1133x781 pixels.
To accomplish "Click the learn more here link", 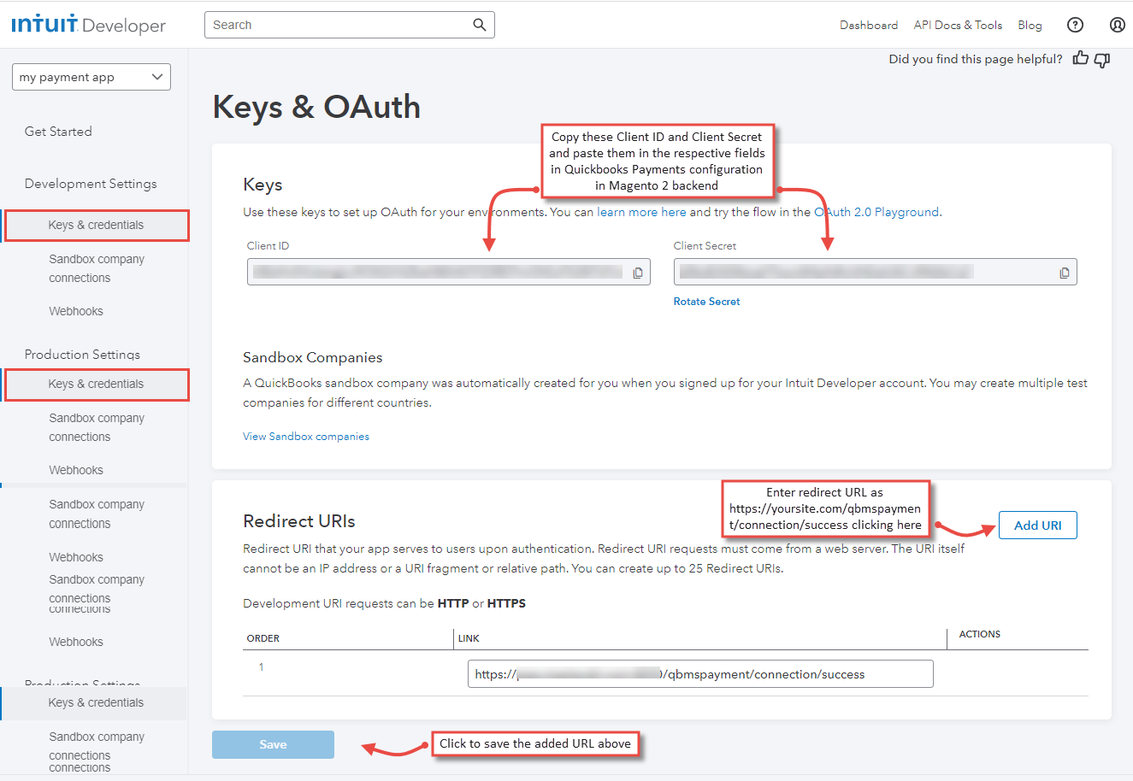I will coord(641,212).
